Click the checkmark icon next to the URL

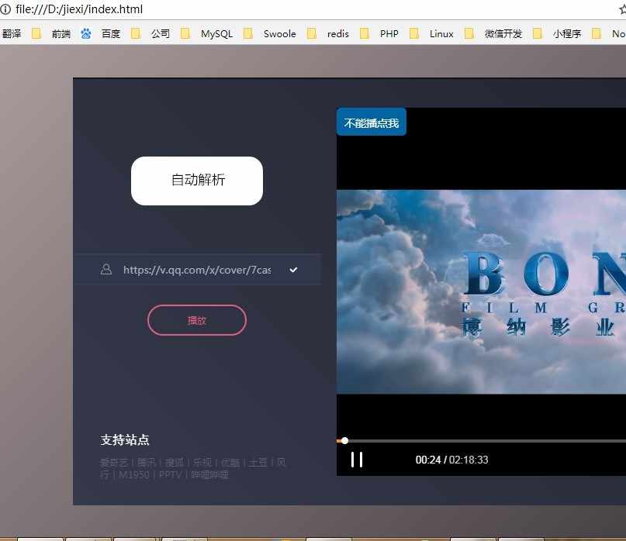(x=293, y=270)
